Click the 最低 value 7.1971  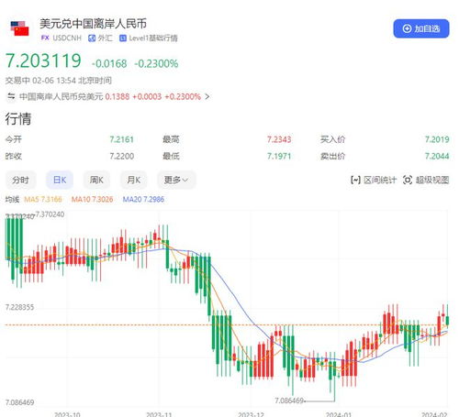[x=279, y=156]
